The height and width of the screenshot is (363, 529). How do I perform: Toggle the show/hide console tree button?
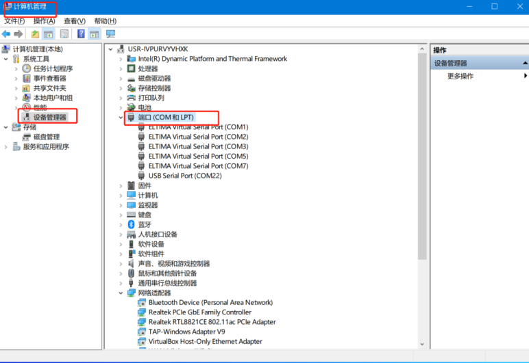(x=49, y=34)
